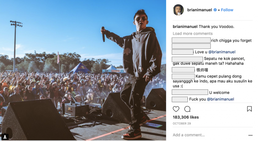Focus the Add a comment field
This screenshot has height=141, width=258.
[209, 135]
